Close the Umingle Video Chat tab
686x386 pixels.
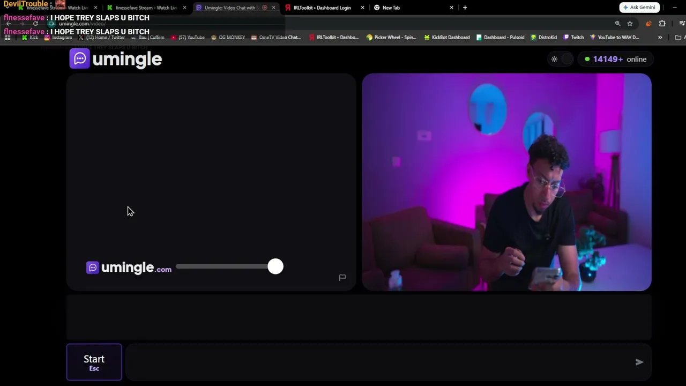coord(273,8)
